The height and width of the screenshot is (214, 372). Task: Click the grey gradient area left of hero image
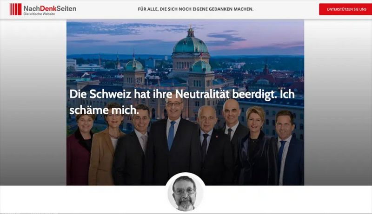point(33,102)
